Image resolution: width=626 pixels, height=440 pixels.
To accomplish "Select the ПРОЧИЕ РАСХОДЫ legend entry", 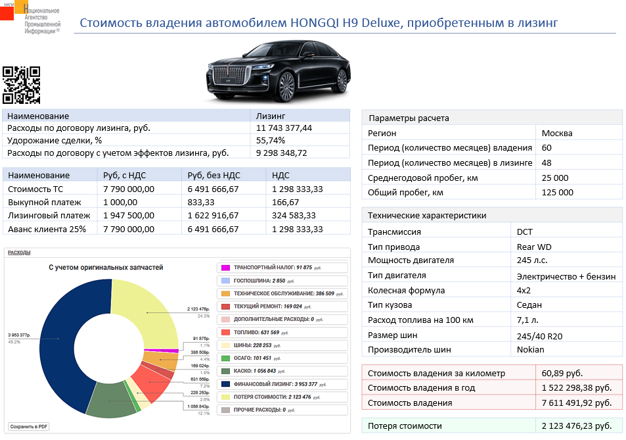I will tap(281, 410).
